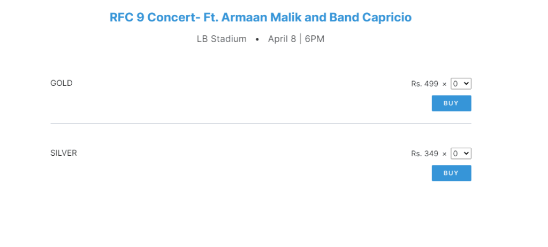Open the Silver ticket quantity dropdown
Viewport: 548px width, 247px height.
(x=461, y=154)
